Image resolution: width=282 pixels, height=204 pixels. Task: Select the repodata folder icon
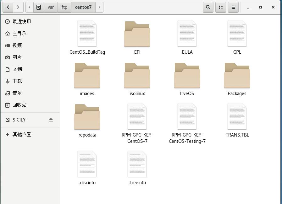pos(87,117)
